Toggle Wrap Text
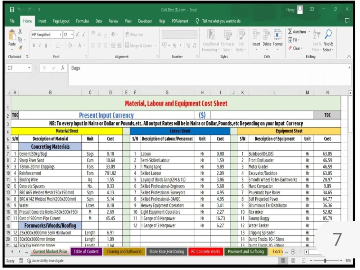Image resolution: width=360 pixels, height=270 pixels. click(x=135, y=35)
